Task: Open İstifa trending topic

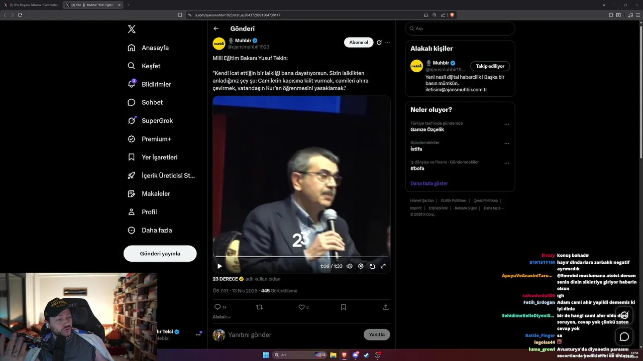Action: (416, 149)
